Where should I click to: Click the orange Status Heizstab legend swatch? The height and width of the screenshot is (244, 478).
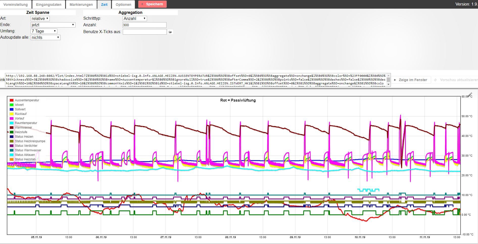pyautogui.click(x=11, y=159)
